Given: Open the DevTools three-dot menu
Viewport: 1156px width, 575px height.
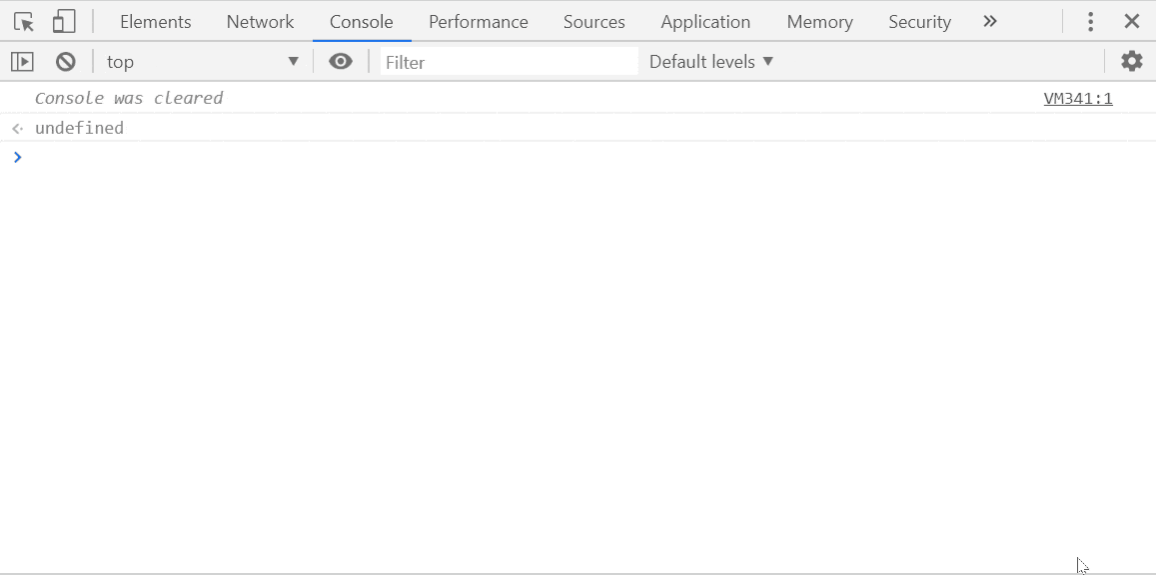Looking at the screenshot, I should click(x=1090, y=21).
